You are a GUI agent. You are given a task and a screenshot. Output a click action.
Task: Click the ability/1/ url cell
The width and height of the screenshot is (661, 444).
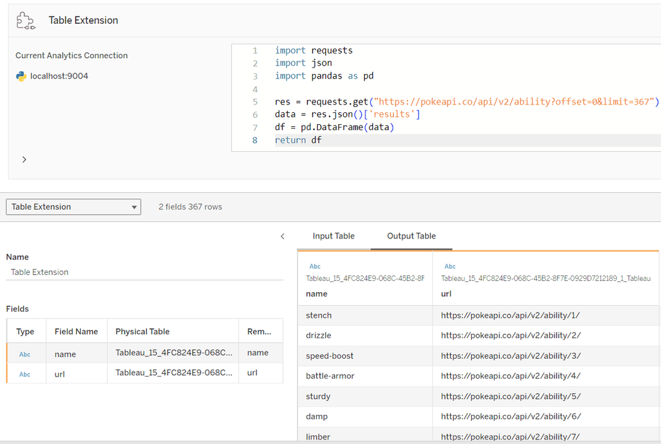click(546, 316)
